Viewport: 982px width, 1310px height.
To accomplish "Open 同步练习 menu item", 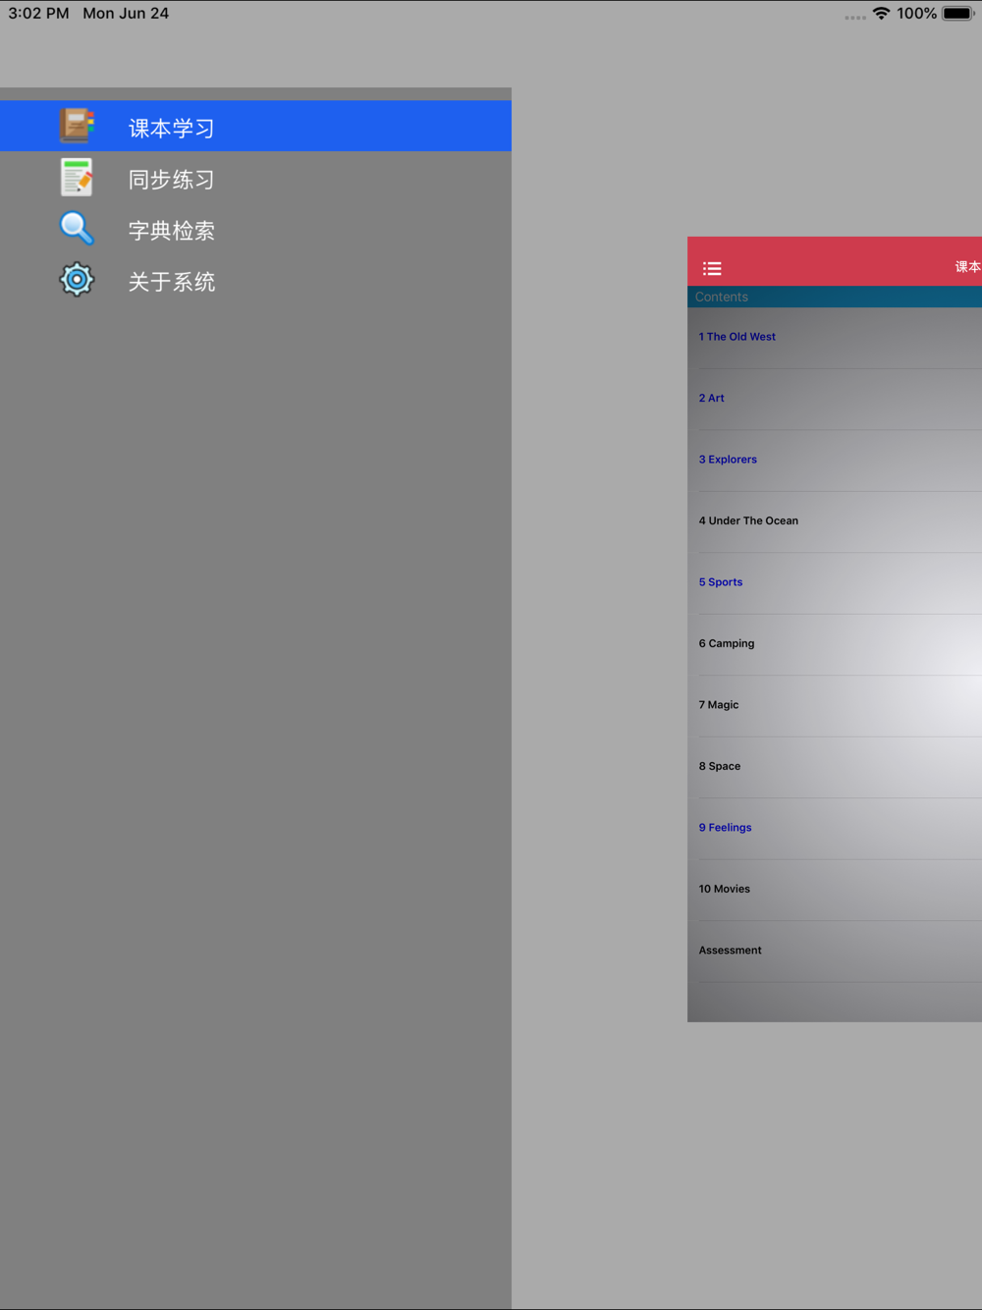I will (x=171, y=180).
